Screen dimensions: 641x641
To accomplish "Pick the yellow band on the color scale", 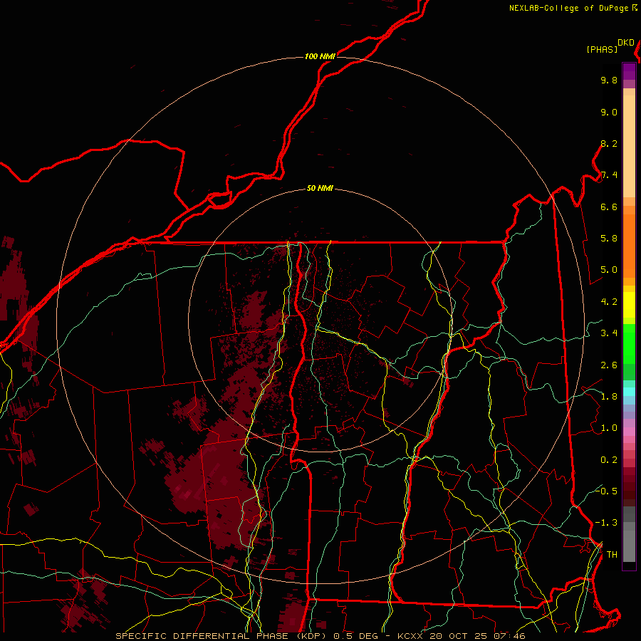I will [x=629, y=305].
